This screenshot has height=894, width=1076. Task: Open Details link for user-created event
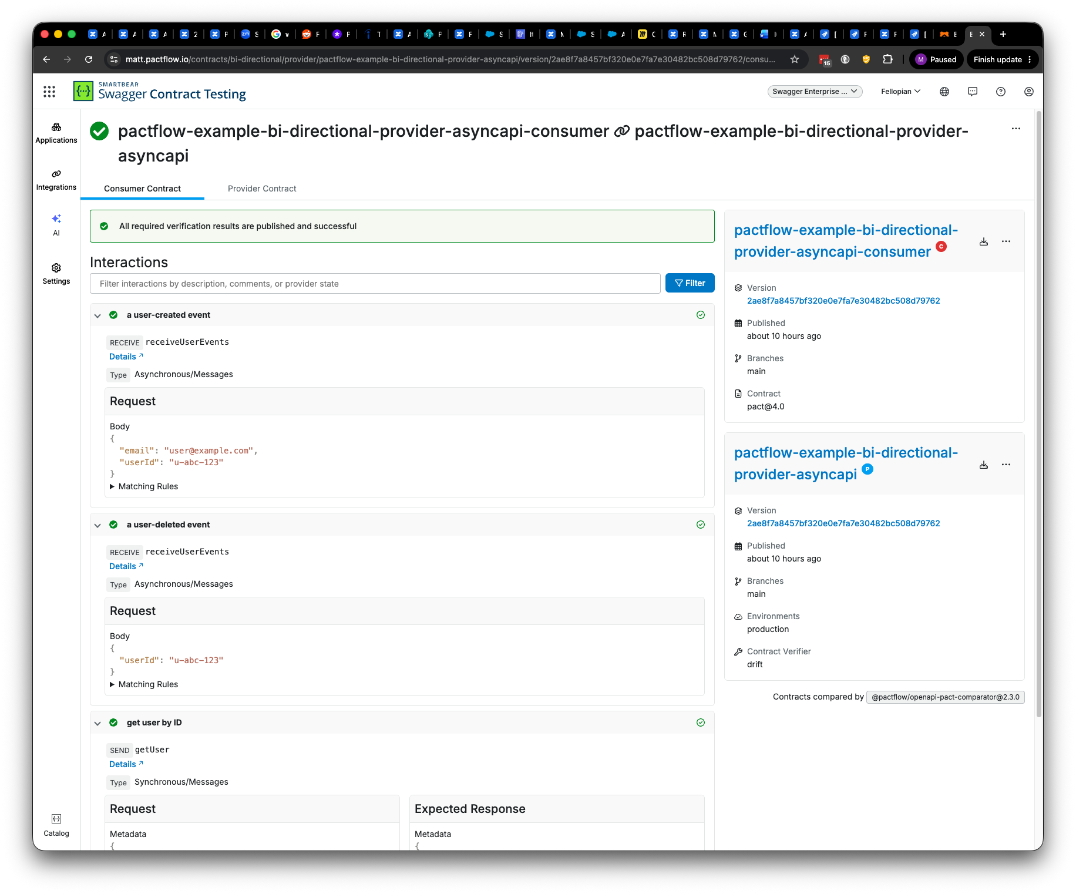coord(126,357)
